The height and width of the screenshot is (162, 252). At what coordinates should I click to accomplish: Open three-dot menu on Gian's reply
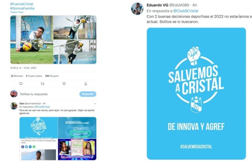coord(95,104)
